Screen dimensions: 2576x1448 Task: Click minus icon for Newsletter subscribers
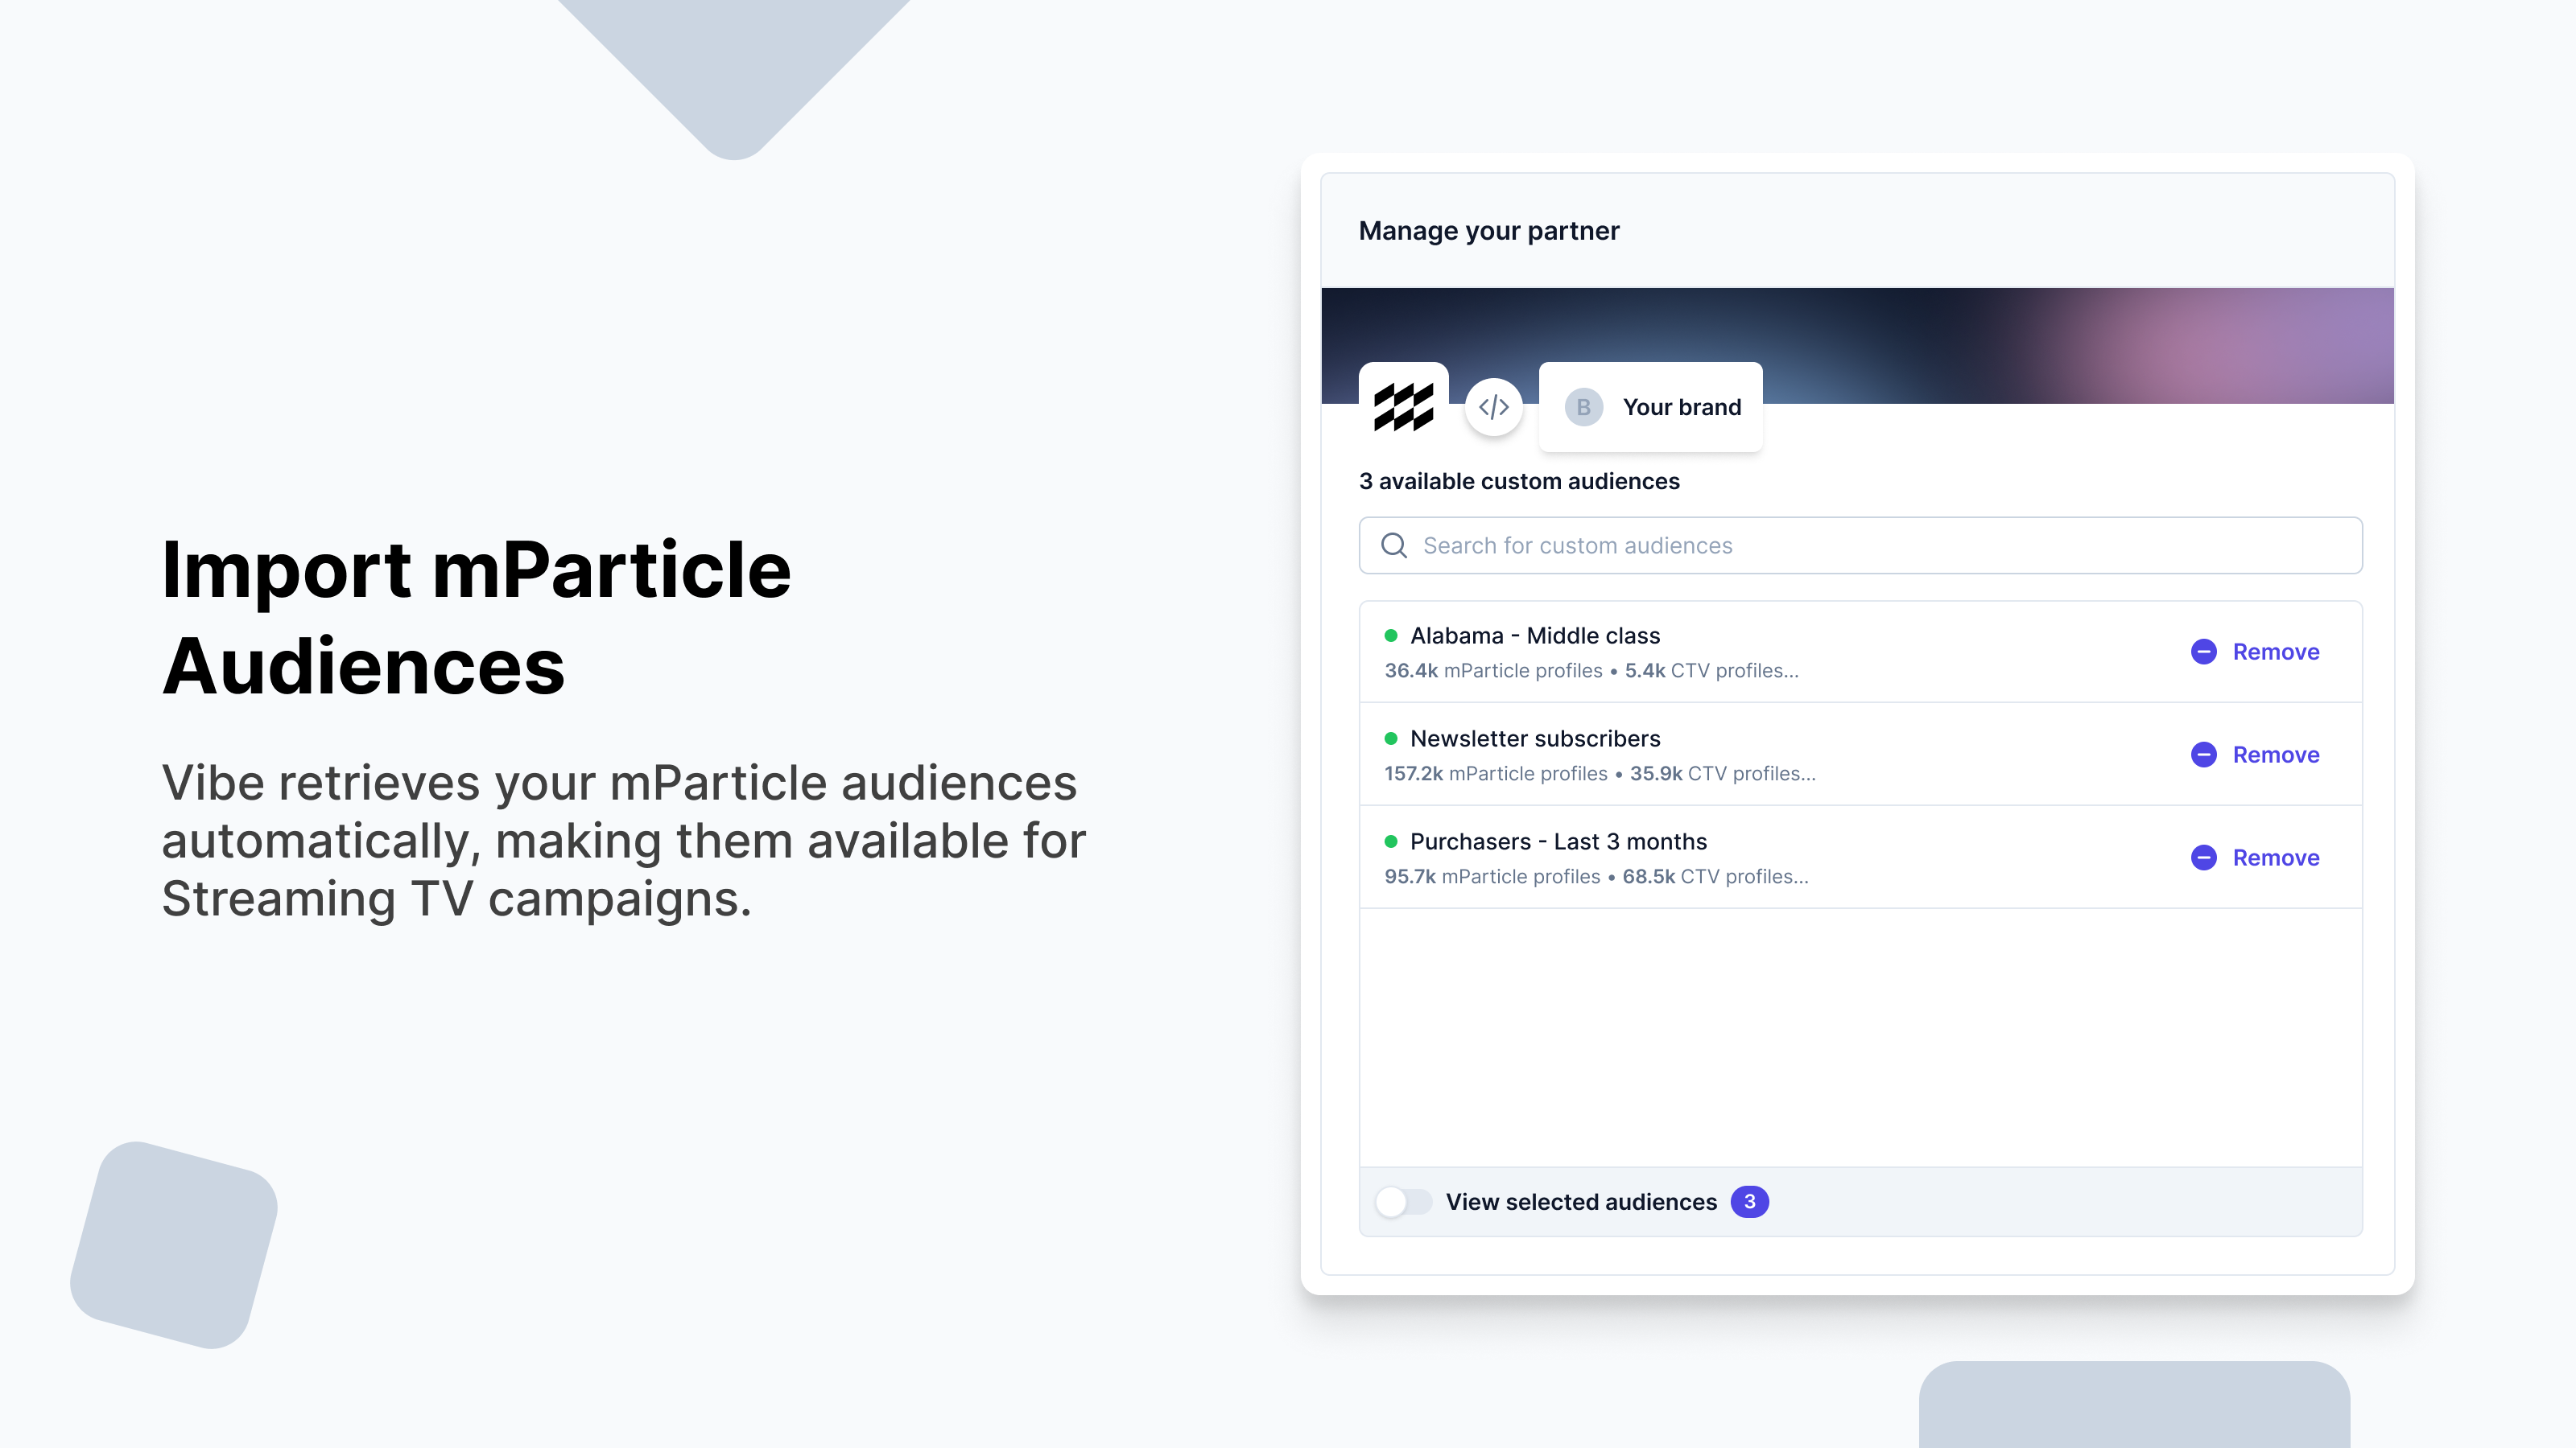tap(2203, 755)
